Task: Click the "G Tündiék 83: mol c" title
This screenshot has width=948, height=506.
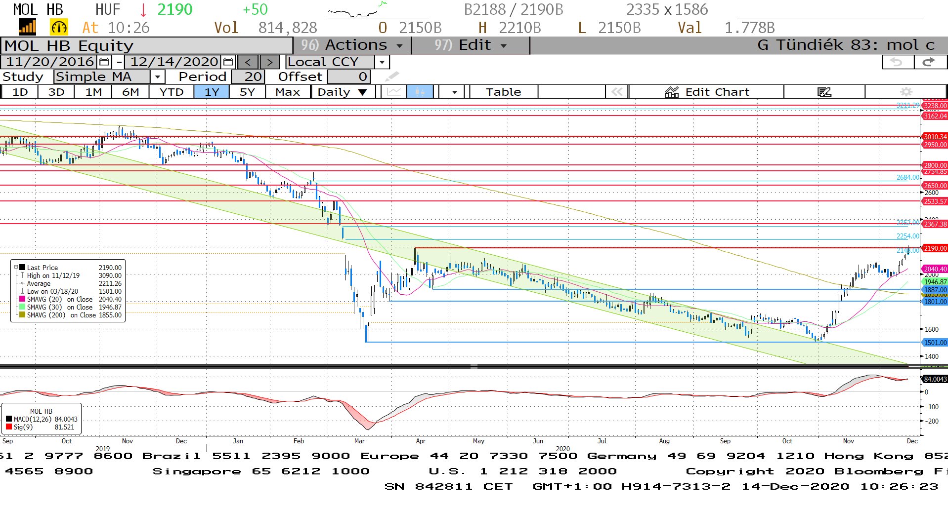Action: [846, 45]
